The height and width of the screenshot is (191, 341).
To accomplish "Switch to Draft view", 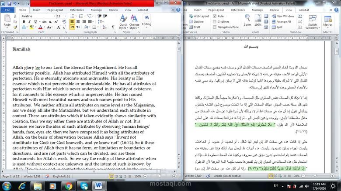I will click(x=195, y=27).
